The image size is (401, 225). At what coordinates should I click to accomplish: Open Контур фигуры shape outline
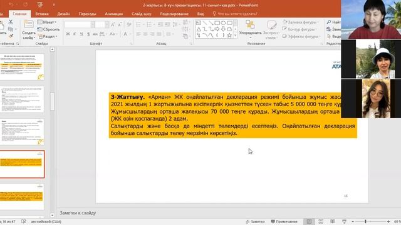tap(299, 29)
